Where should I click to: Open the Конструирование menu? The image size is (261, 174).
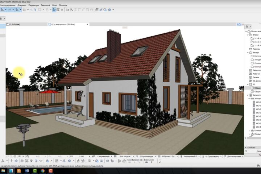click(x=7, y=5)
